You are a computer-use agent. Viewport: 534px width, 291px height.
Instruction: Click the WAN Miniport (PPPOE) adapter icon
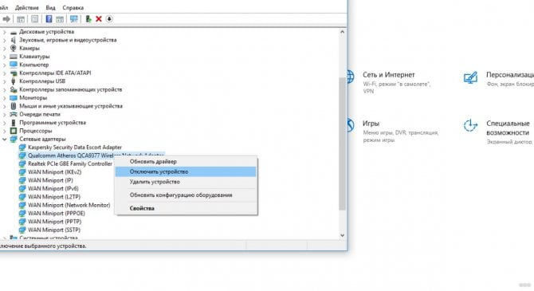point(22,214)
